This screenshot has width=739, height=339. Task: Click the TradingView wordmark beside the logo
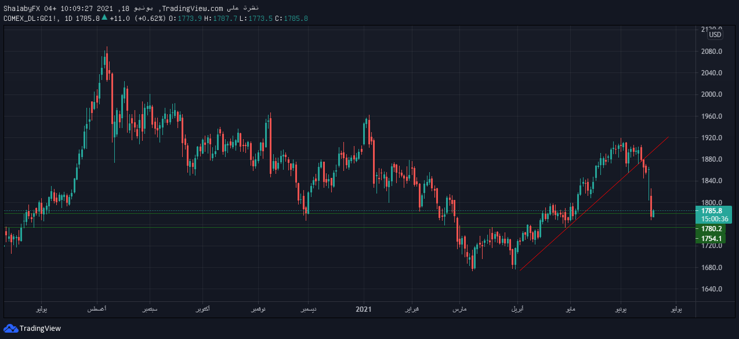40,329
